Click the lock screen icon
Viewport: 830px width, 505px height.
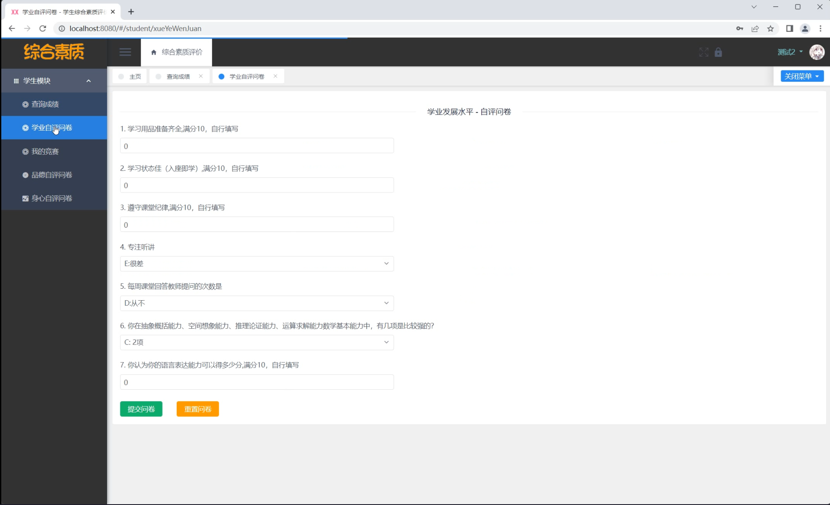pos(718,52)
